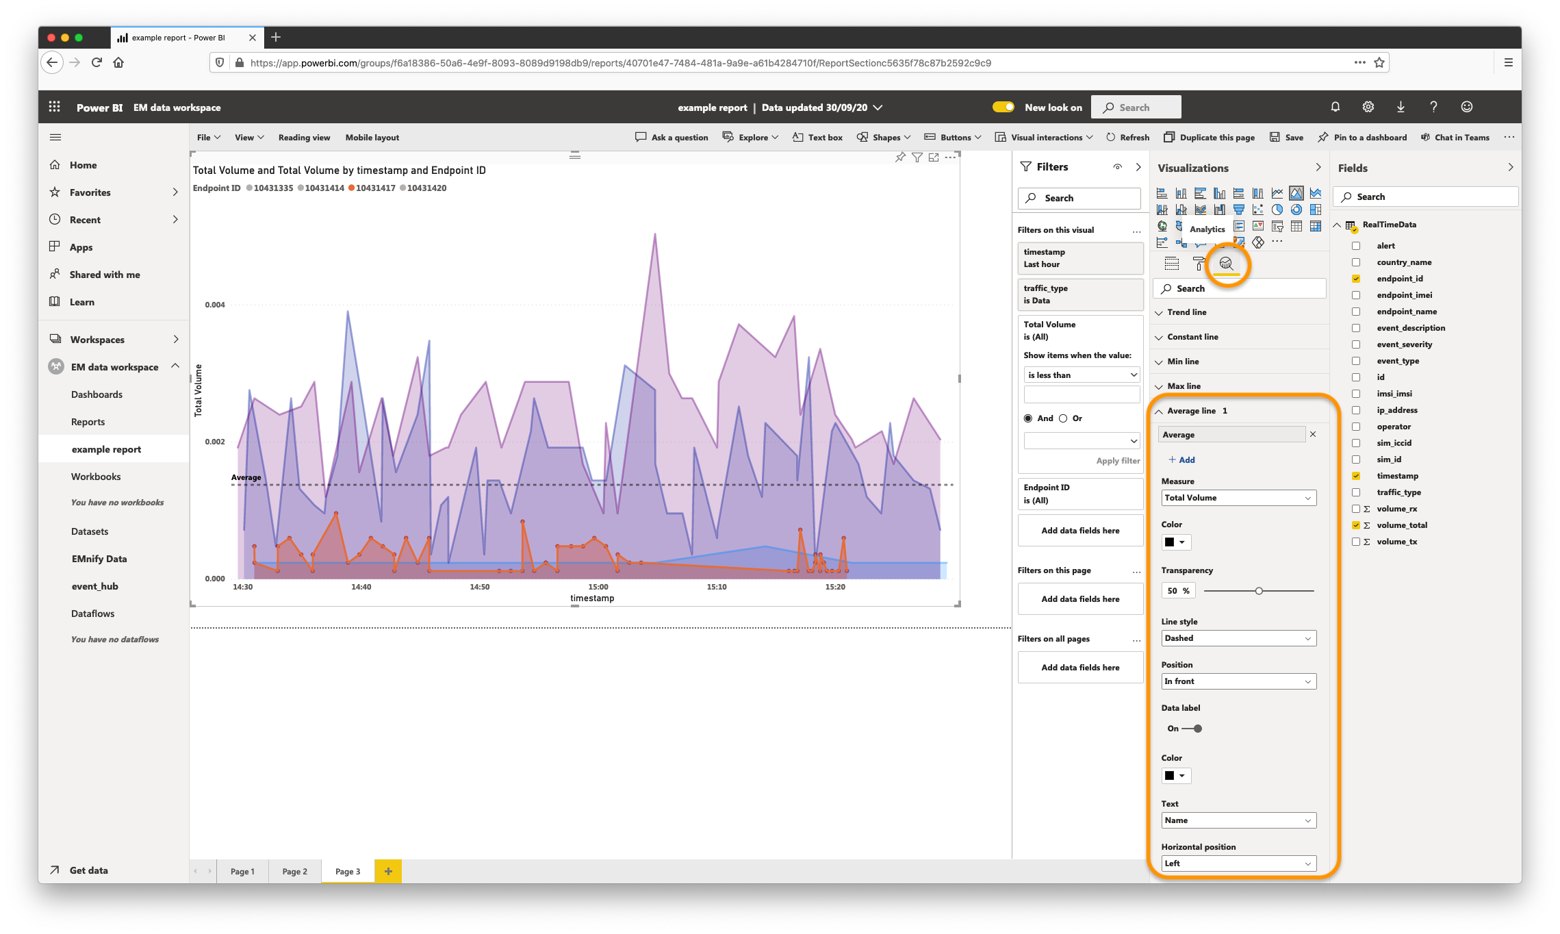This screenshot has height=934, width=1560.
Task: Add another average line
Action: 1181,460
